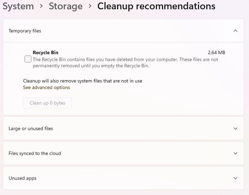The image size is (249, 195).
Task: Expand the Files synced to the cloud chevron
Action: pos(235,153)
